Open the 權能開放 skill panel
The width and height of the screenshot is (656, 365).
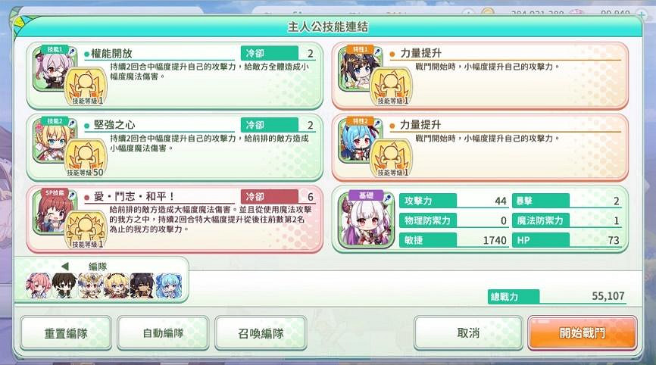[x=174, y=76]
